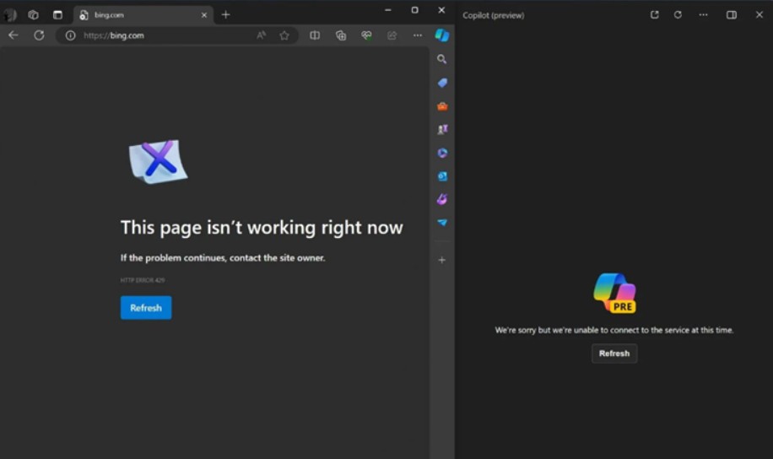This screenshot has height=459, width=773.
Task: Select the bing.com tab
Action: pos(139,14)
